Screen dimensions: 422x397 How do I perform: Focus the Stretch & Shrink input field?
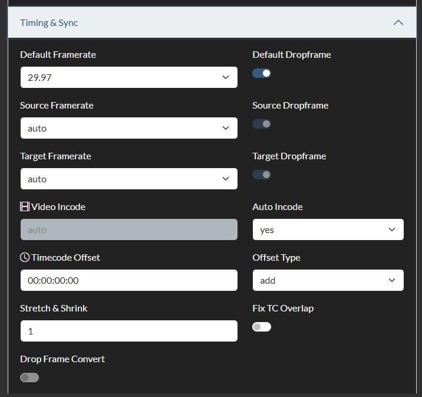click(x=129, y=331)
